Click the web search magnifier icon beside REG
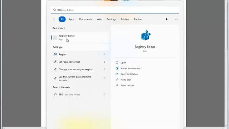Viewport: 229px width, 129px height. 55,95
